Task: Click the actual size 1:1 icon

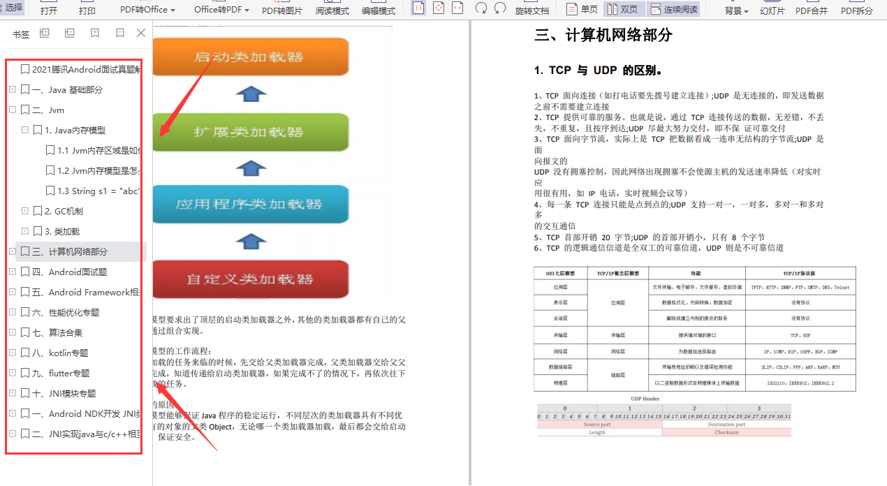Action: 418,8
